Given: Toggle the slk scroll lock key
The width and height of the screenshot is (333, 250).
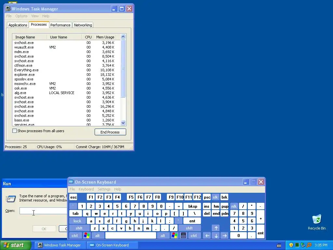Looking at the screenshot, I should tap(215, 197).
